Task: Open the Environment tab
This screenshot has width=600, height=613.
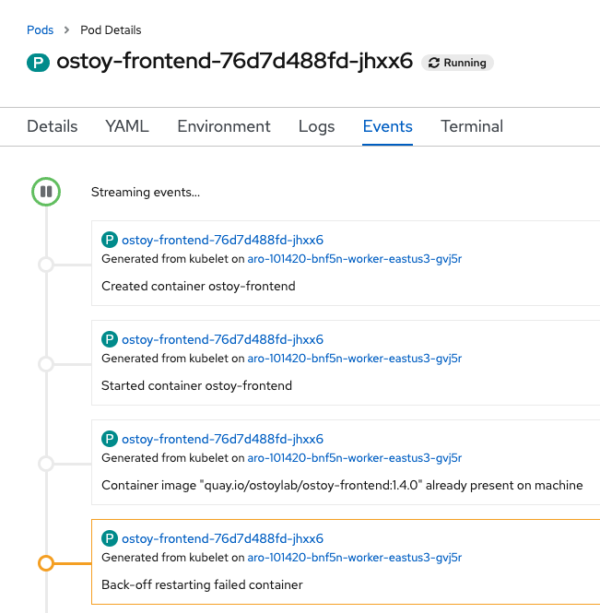Action: click(x=224, y=126)
